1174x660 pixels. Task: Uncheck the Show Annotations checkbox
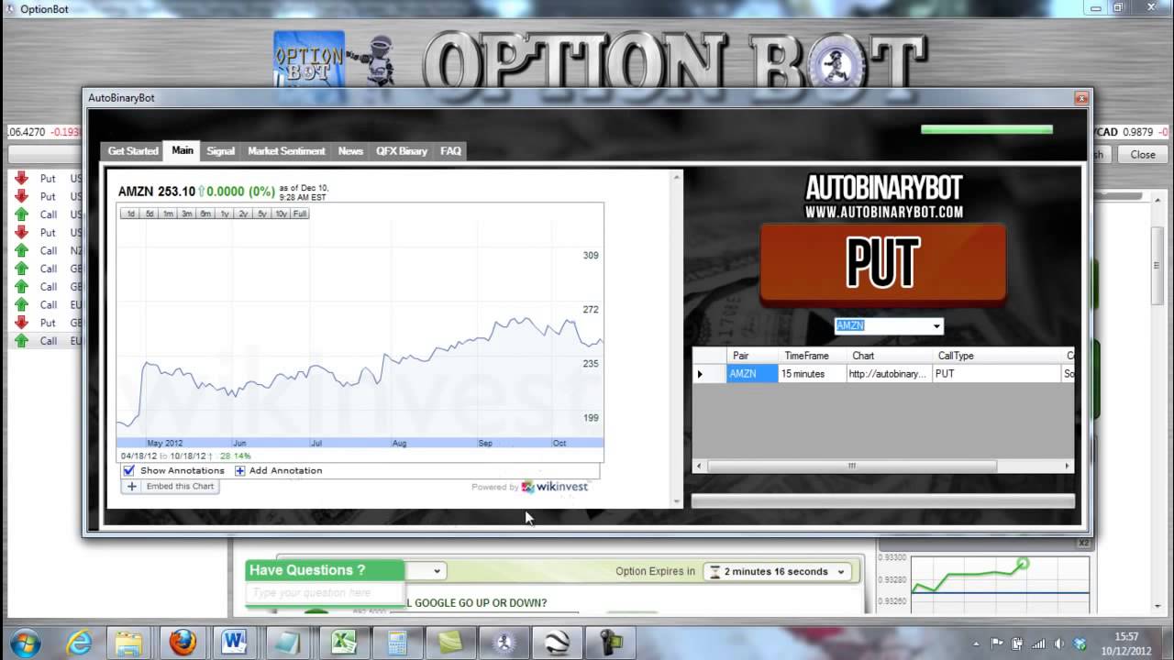tap(129, 470)
